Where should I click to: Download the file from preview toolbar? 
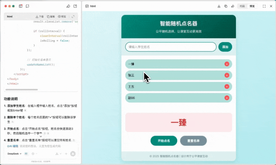click(219, 6)
